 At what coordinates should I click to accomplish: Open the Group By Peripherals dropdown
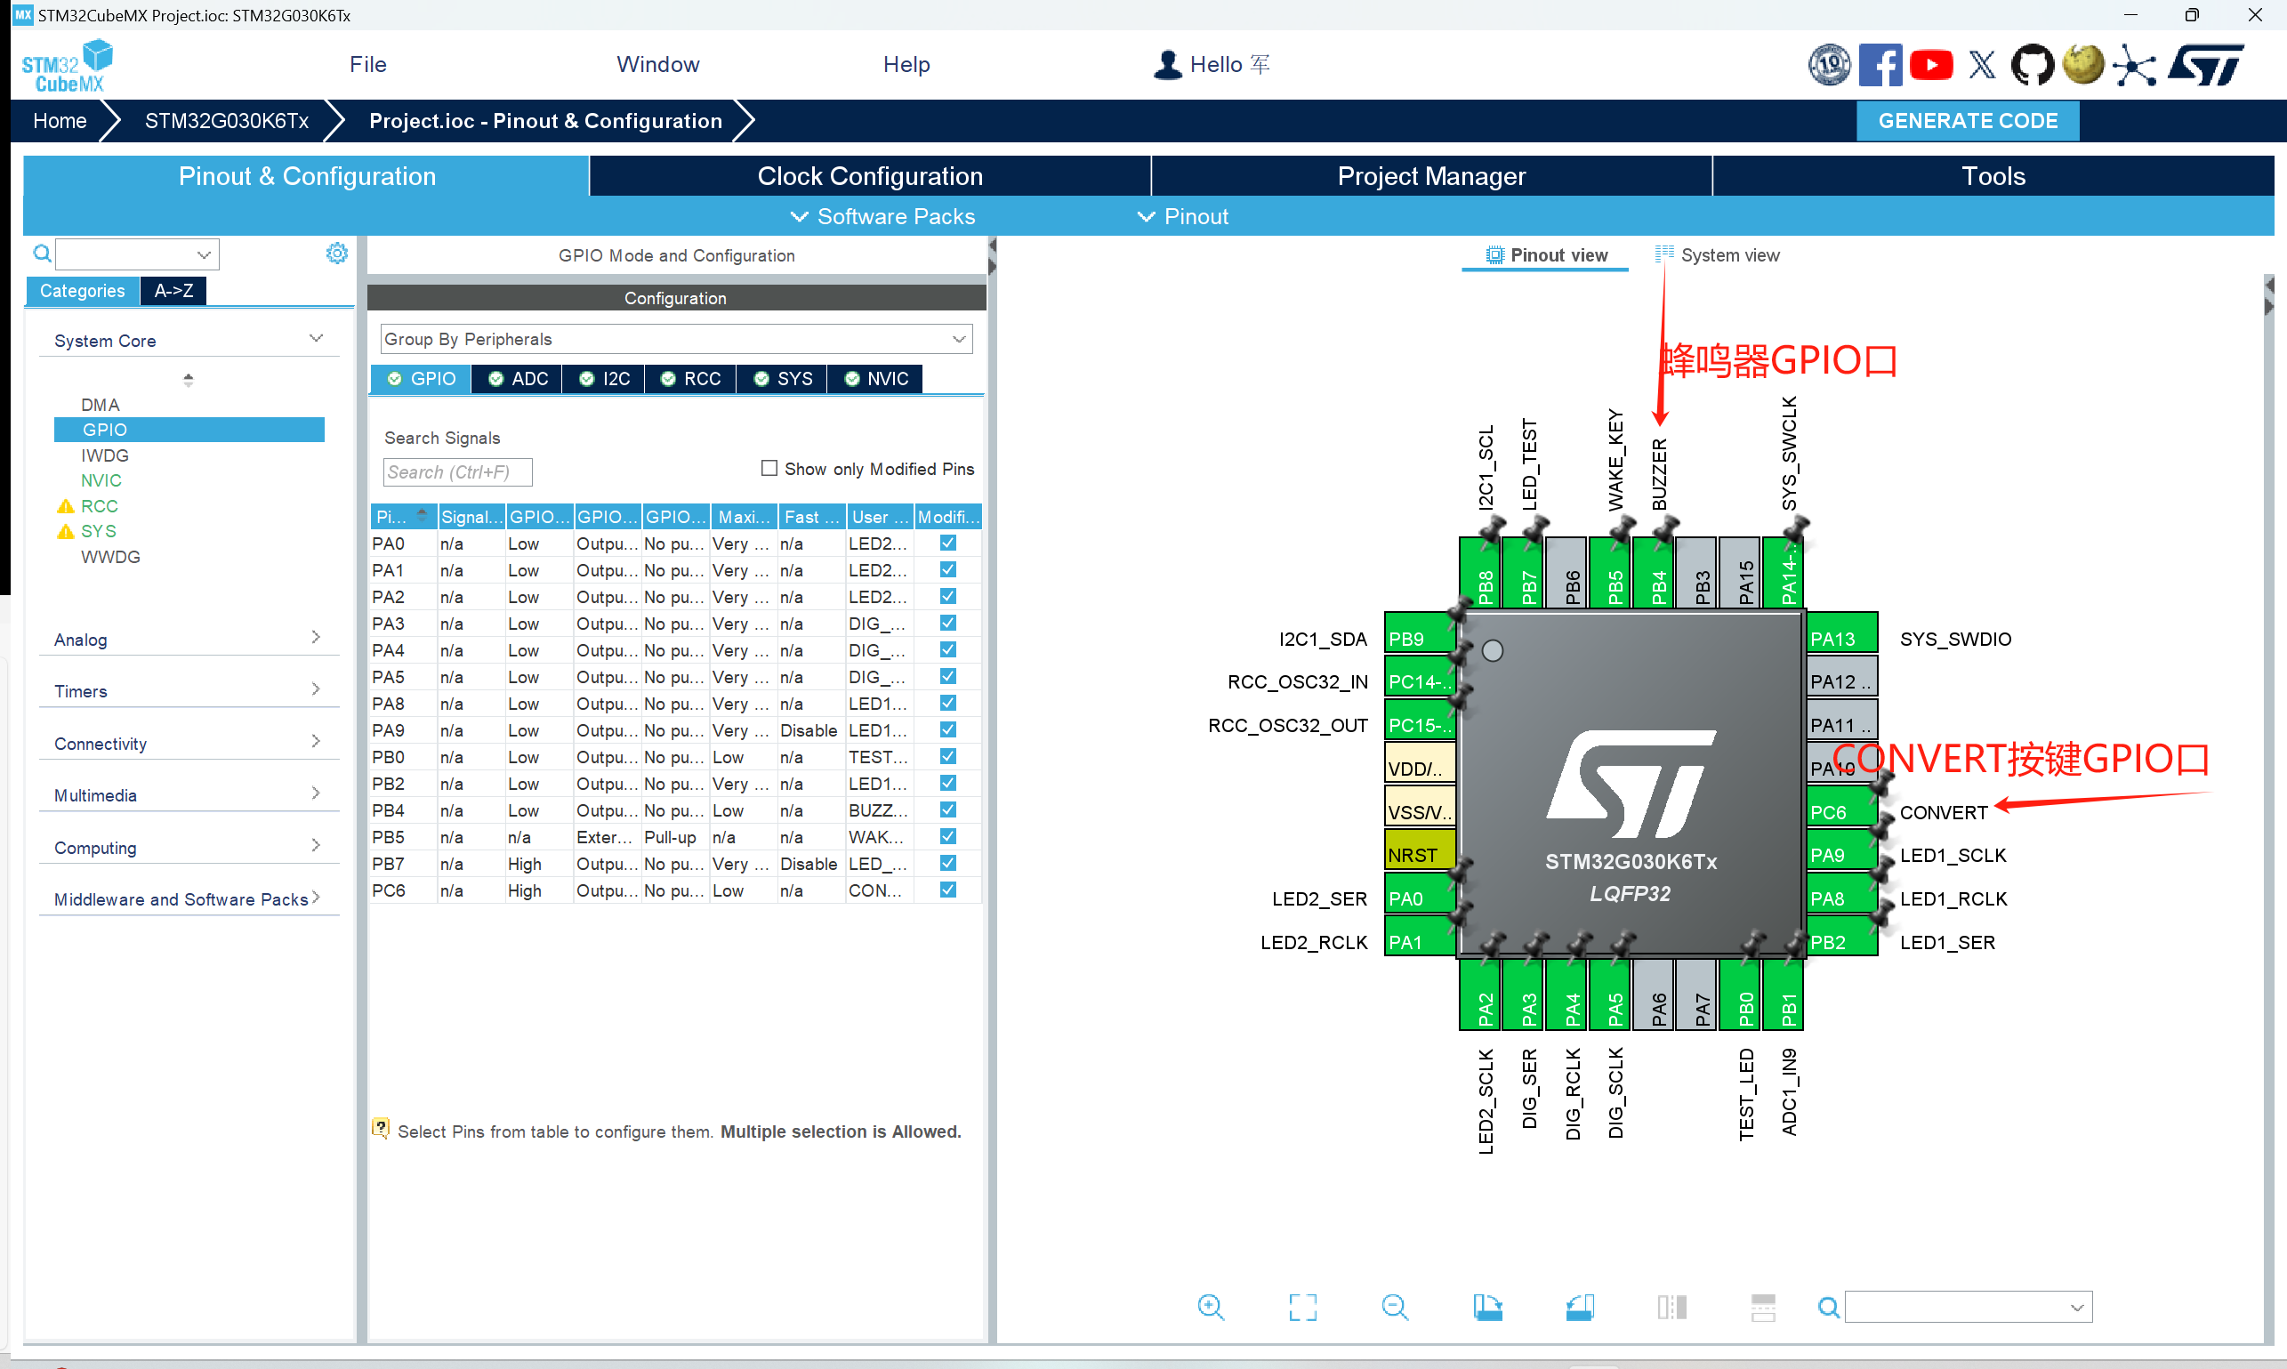click(676, 339)
